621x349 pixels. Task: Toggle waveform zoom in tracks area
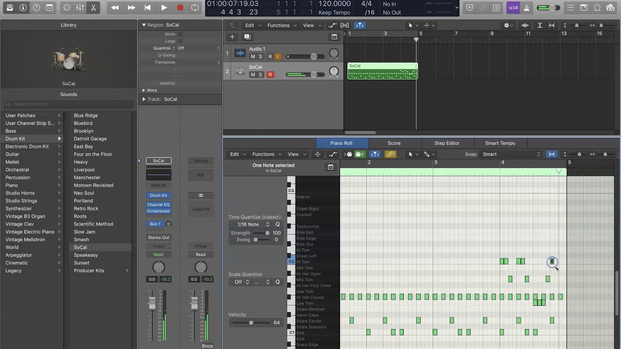pos(525,25)
